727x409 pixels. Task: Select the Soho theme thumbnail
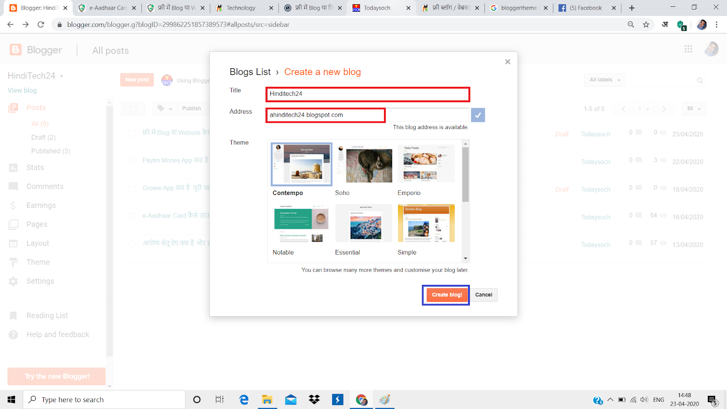coord(364,164)
